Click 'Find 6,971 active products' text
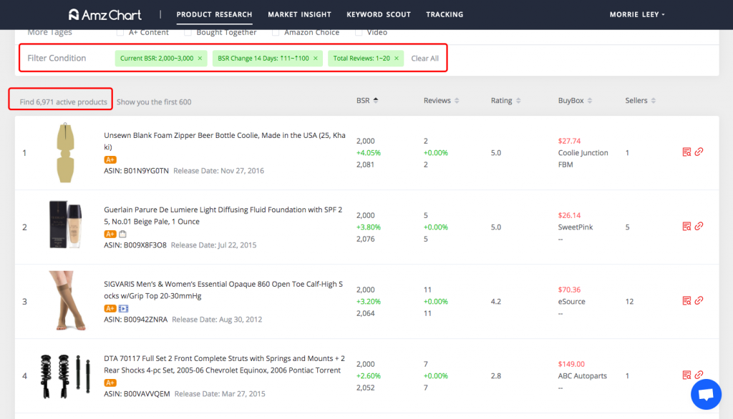 (63, 102)
